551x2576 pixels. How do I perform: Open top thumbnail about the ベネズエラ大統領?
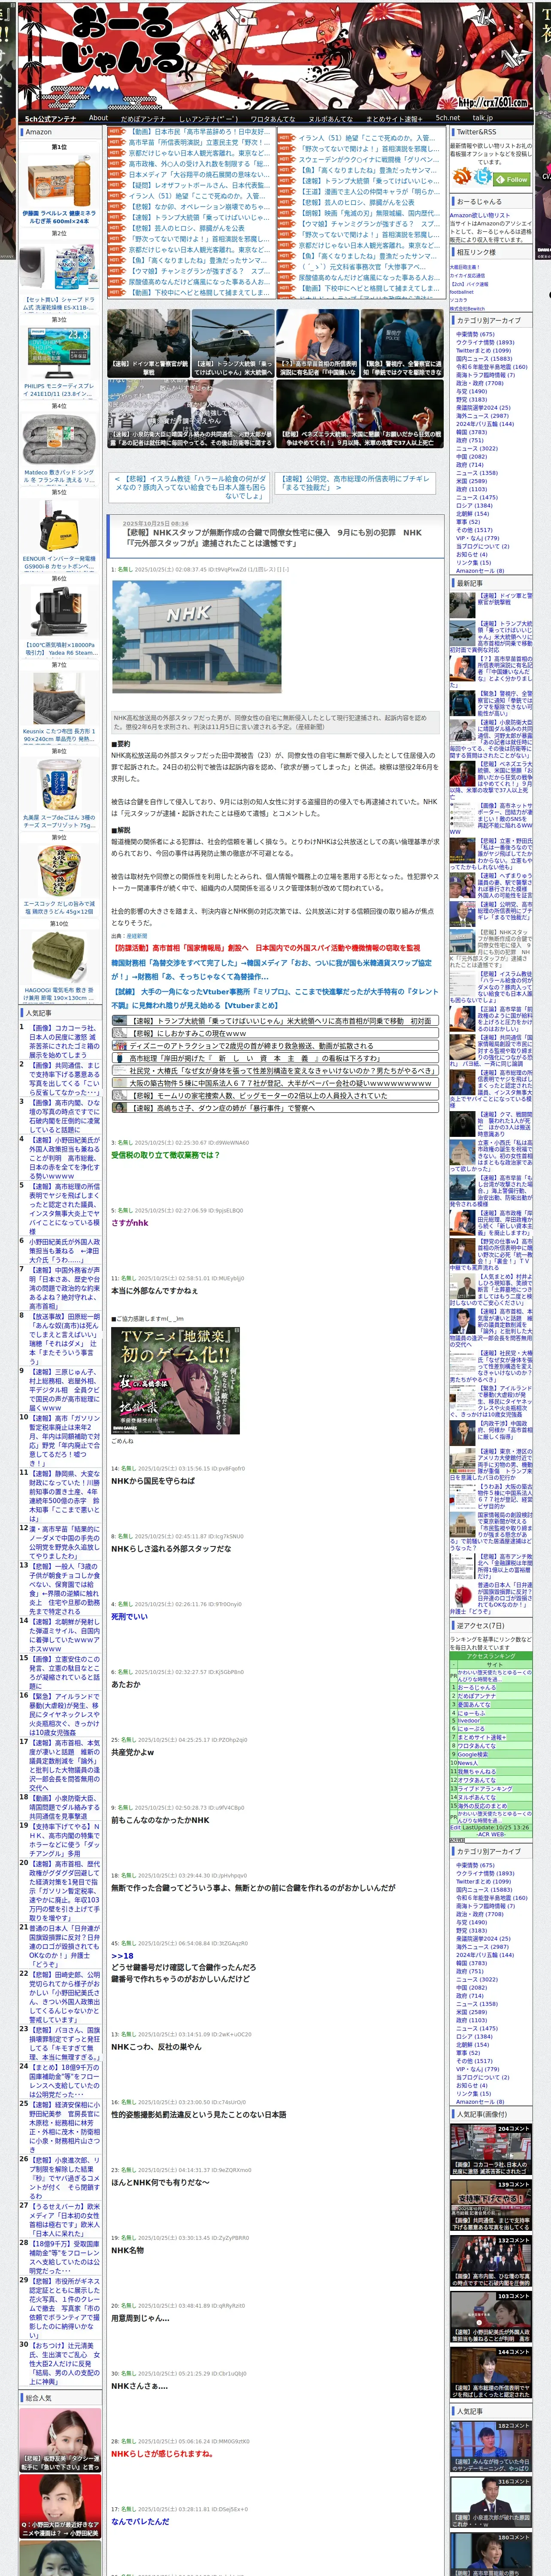[360, 413]
